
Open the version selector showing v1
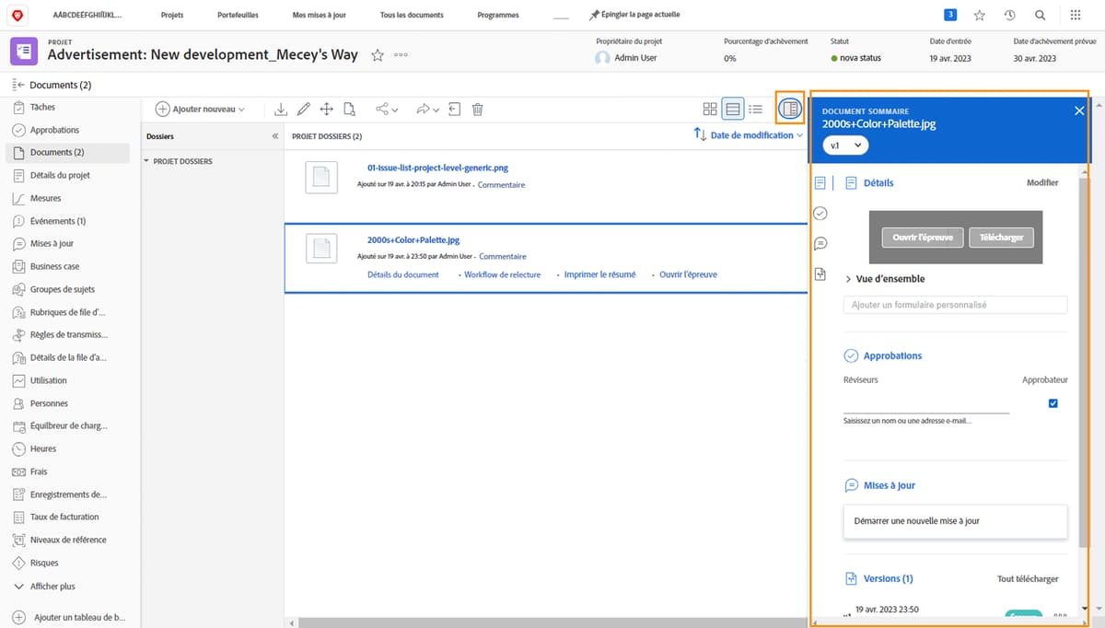coord(844,145)
